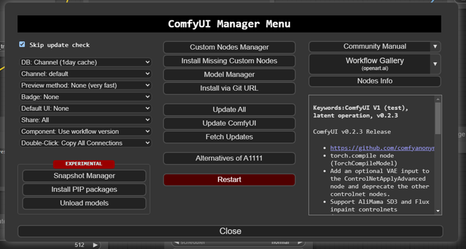The height and width of the screenshot is (249, 466).
Task: Open Custom Nodes Manager
Action: point(229,47)
